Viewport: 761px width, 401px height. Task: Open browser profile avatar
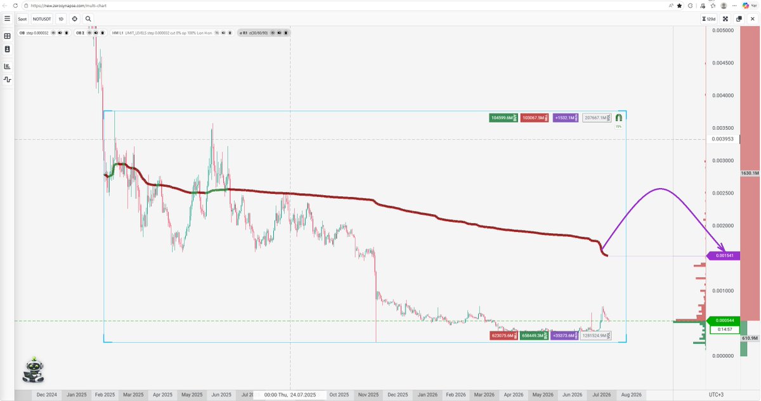pos(724,6)
